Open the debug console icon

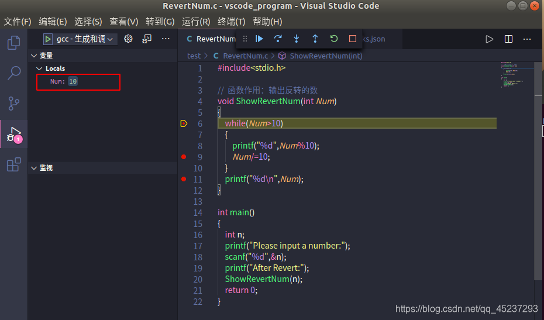147,39
